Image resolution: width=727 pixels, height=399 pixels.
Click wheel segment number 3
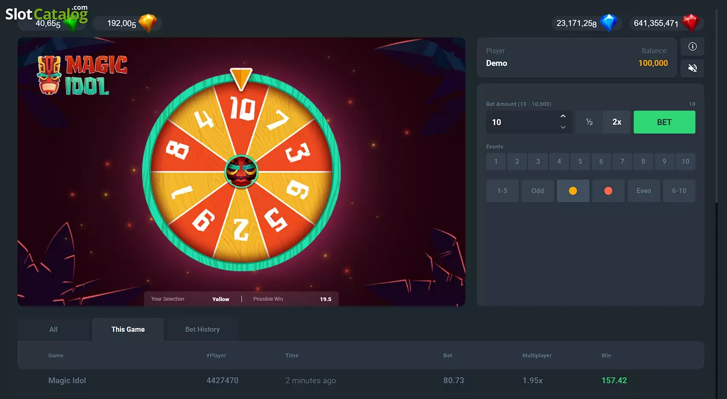pos(298,152)
